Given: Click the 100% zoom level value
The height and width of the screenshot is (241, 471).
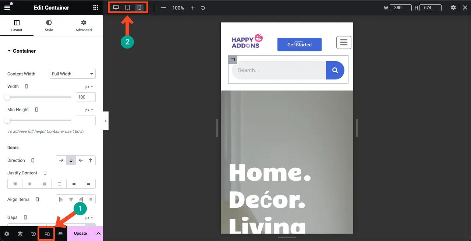Looking at the screenshot, I should tap(178, 8).
